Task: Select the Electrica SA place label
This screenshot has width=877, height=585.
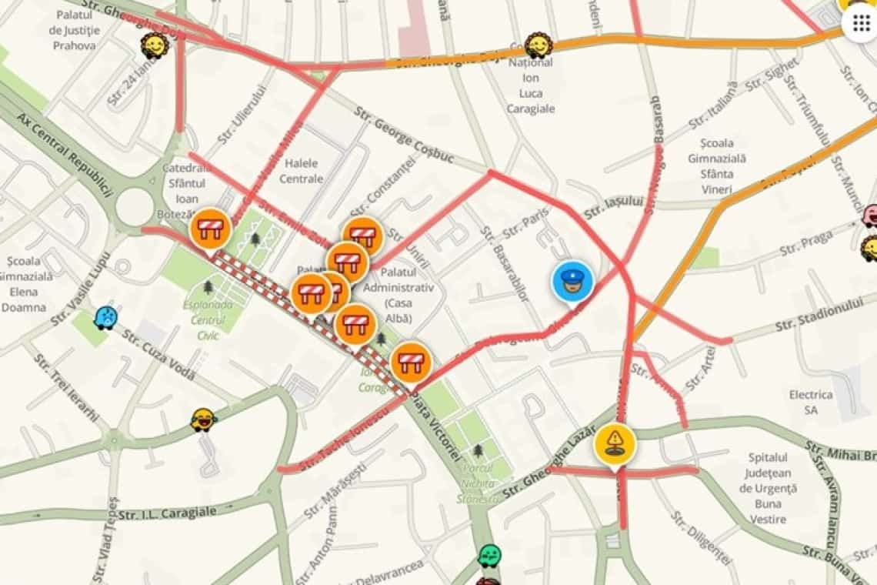Action: [810, 402]
